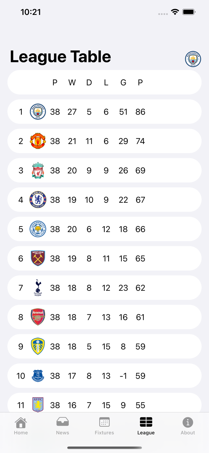Viewport: 209px width, 453px height.
Task: Tap the League Table title
Action: pyautogui.click(x=60, y=56)
